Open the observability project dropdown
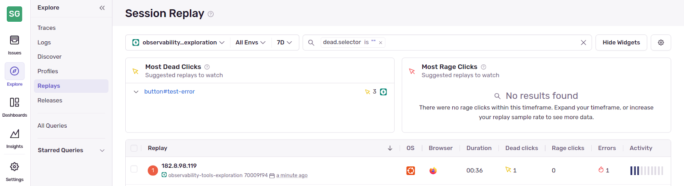The width and height of the screenshot is (684, 186). click(178, 43)
